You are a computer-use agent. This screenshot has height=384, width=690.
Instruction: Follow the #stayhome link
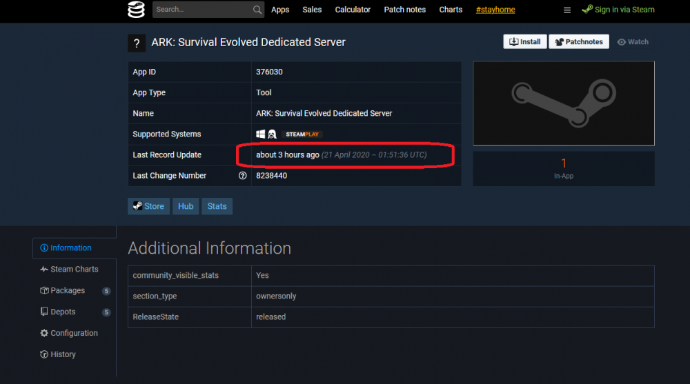(495, 10)
